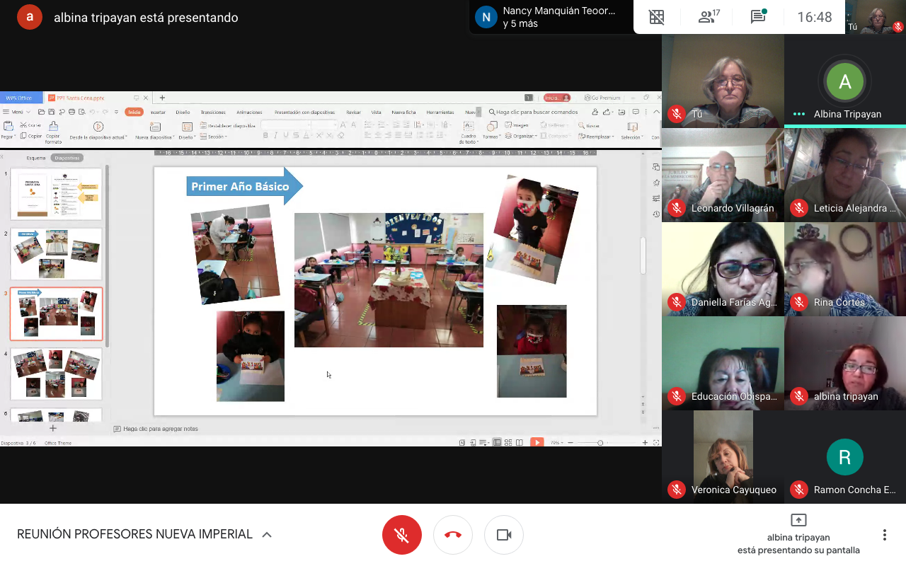Expand meeting details chevron next to title
Viewport: 906px width, 566px height.
click(267, 535)
